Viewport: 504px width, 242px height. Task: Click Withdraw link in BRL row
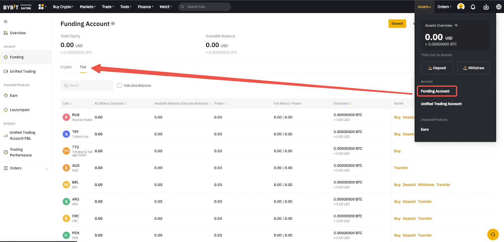(426, 185)
